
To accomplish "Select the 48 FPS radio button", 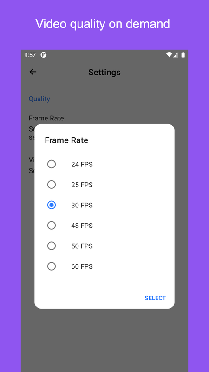I will point(52,226).
